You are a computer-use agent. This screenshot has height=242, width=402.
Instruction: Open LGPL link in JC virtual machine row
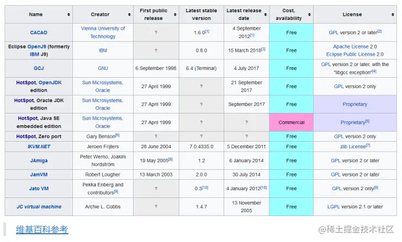(334, 207)
